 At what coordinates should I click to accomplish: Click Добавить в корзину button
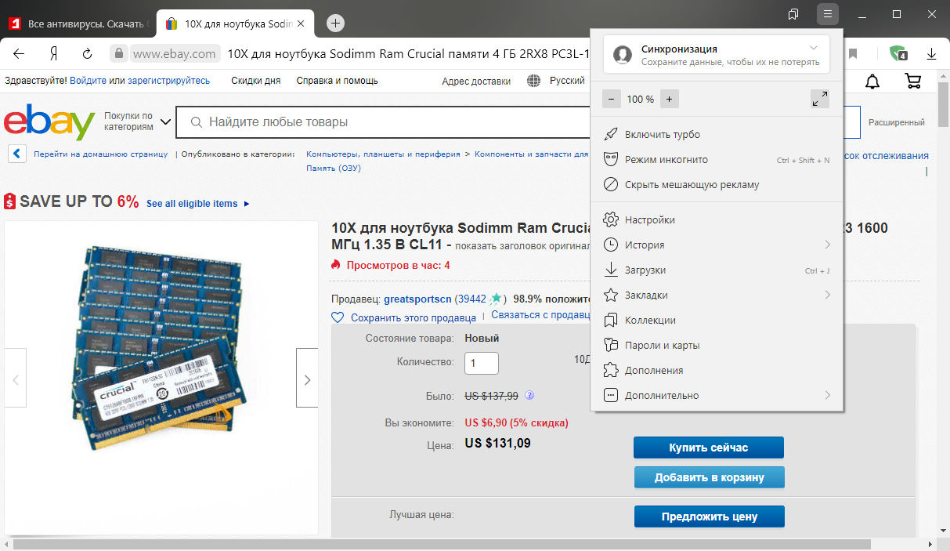[x=709, y=477]
